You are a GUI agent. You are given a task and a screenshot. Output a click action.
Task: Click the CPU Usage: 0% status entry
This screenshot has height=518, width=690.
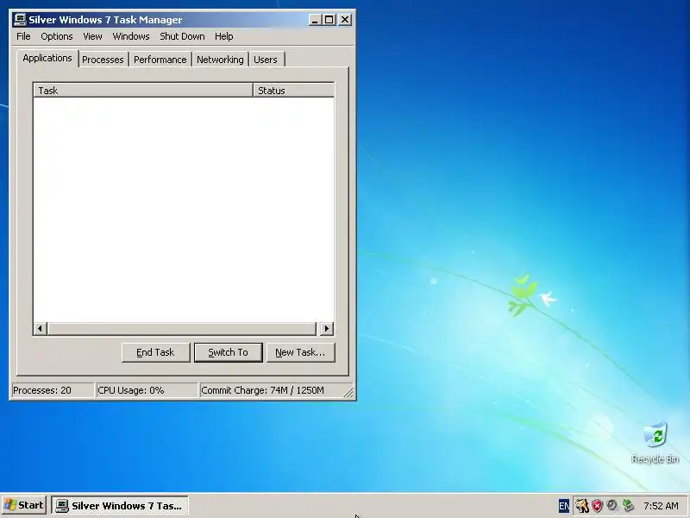[x=147, y=390]
